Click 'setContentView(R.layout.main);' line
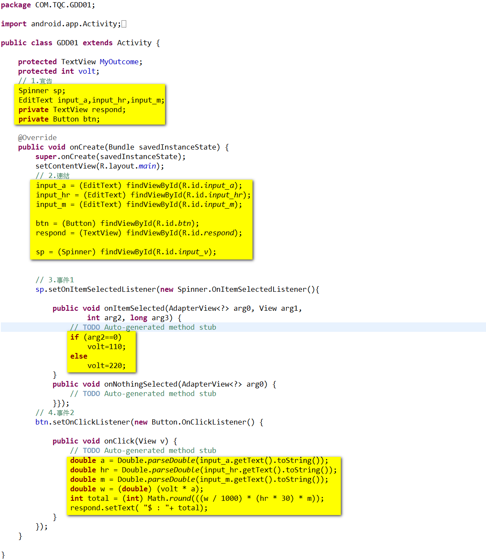Viewport: 486px width, 559px height. (x=100, y=166)
